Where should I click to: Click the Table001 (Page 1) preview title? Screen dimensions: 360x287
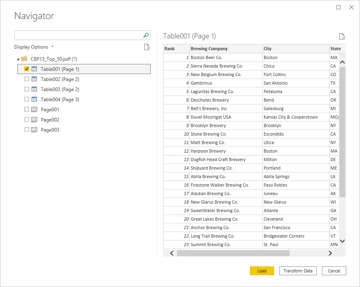point(190,36)
